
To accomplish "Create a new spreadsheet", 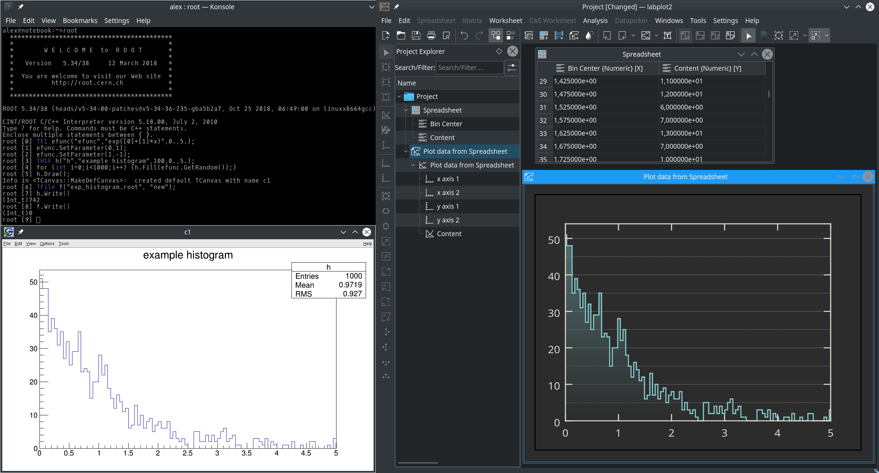I will (529, 35).
